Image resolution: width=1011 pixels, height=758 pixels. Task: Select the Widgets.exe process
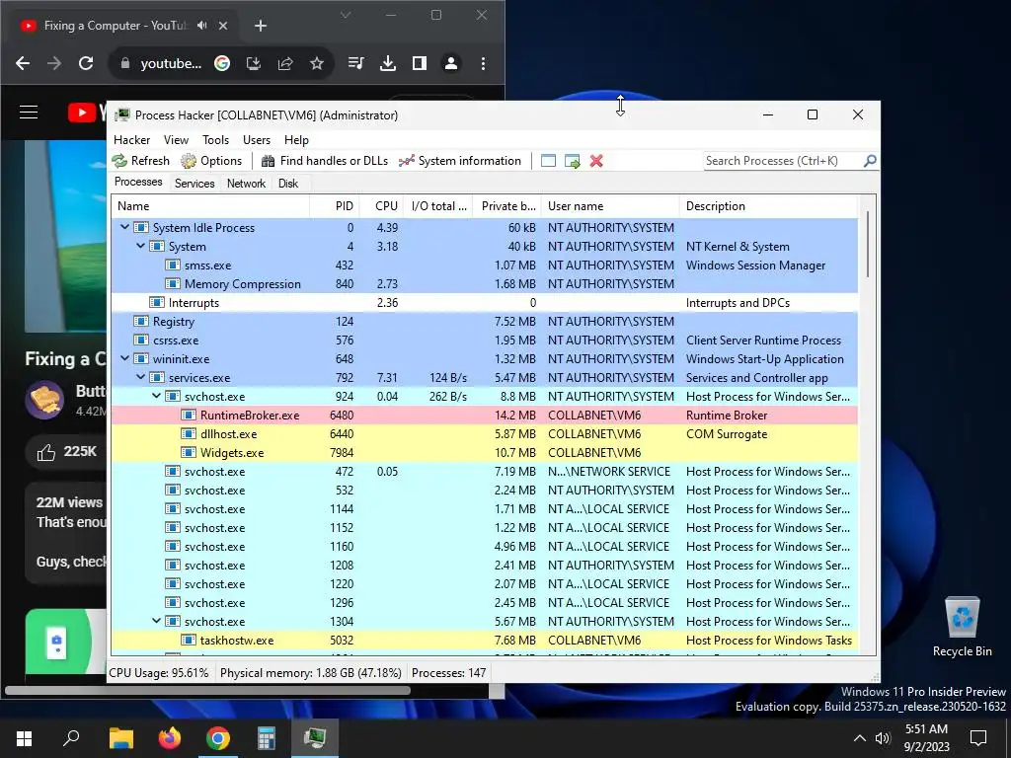[x=484, y=452]
